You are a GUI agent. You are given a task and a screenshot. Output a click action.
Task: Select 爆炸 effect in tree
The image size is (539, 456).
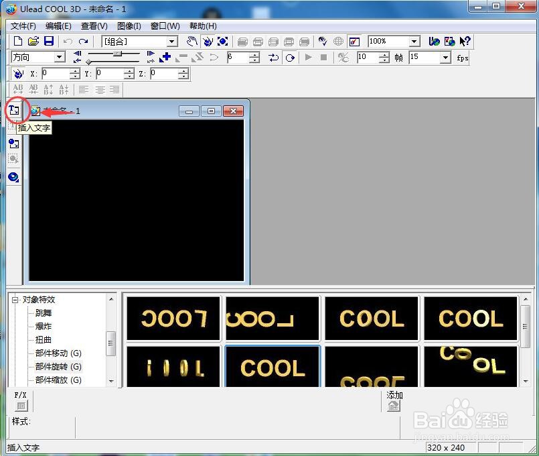44,327
